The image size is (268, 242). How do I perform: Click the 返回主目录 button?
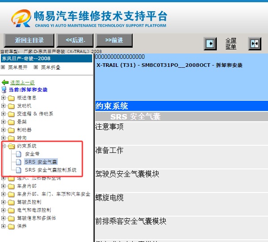(29, 41)
